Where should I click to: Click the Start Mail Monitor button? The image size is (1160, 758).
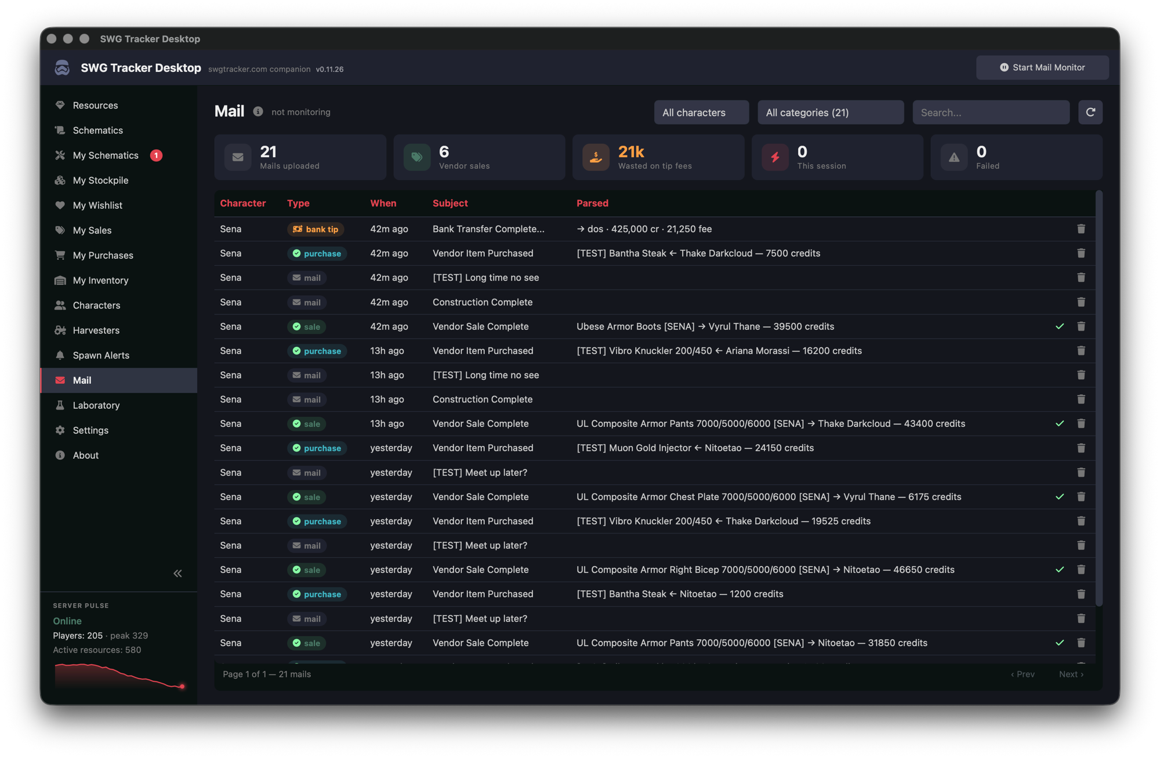pyautogui.click(x=1042, y=67)
